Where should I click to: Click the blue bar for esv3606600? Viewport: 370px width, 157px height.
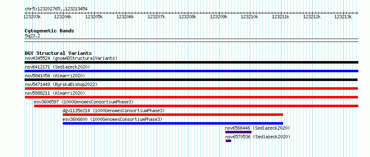point(173,123)
